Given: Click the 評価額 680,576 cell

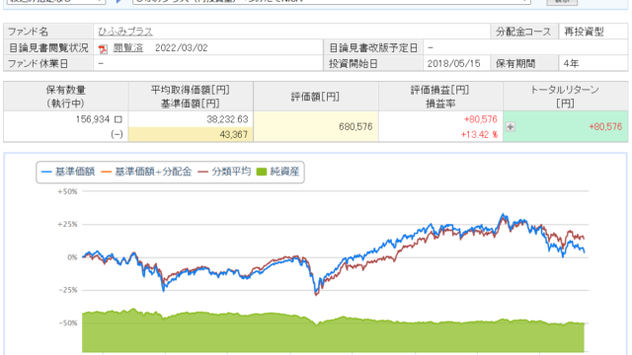Looking at the screenshot, I should pos(316,127).
